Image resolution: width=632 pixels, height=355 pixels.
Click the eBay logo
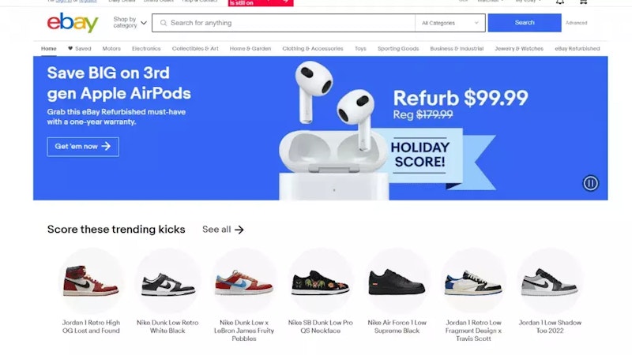click(73, 23)
